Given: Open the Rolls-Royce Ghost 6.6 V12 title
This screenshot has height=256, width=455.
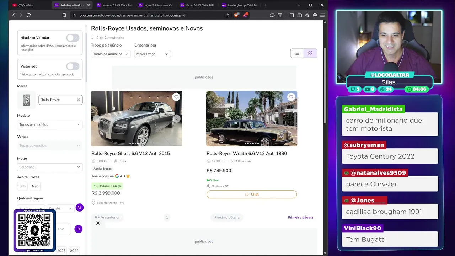Looking at the screenshot, I should click(x=131, y=154).
